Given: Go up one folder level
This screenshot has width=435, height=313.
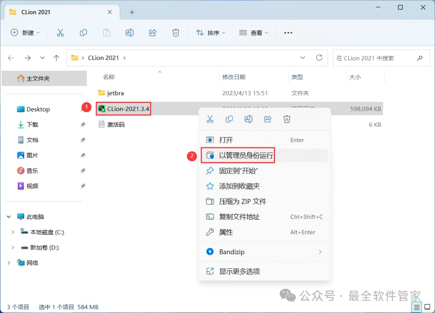Looking at the screenshot, I should click(56, 58).
